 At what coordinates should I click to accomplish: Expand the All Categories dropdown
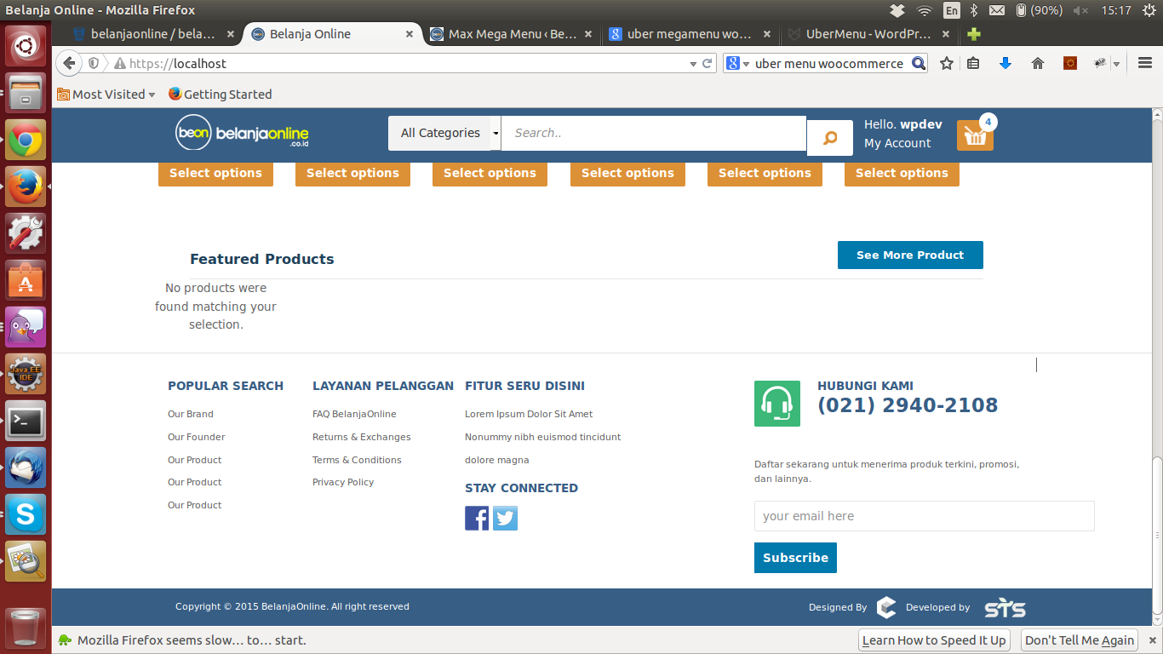444,133
